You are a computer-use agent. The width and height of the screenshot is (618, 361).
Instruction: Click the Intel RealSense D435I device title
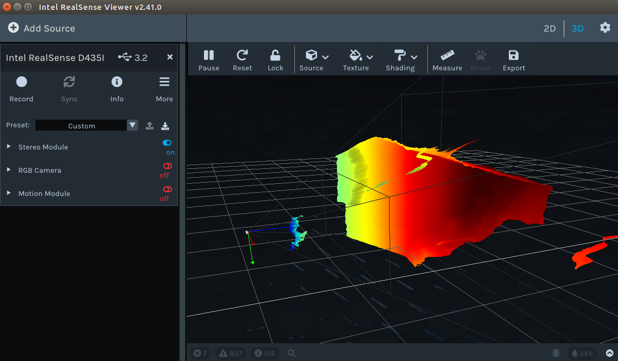[x=55, y=58]
